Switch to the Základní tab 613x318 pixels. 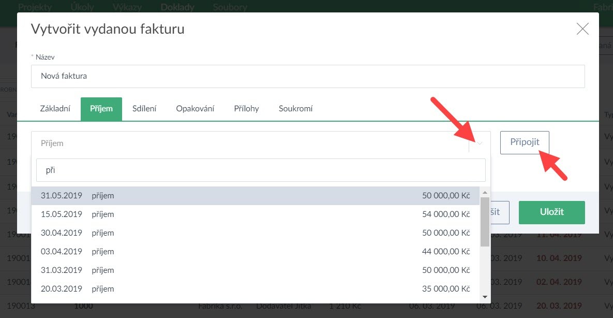click(55, 109)
